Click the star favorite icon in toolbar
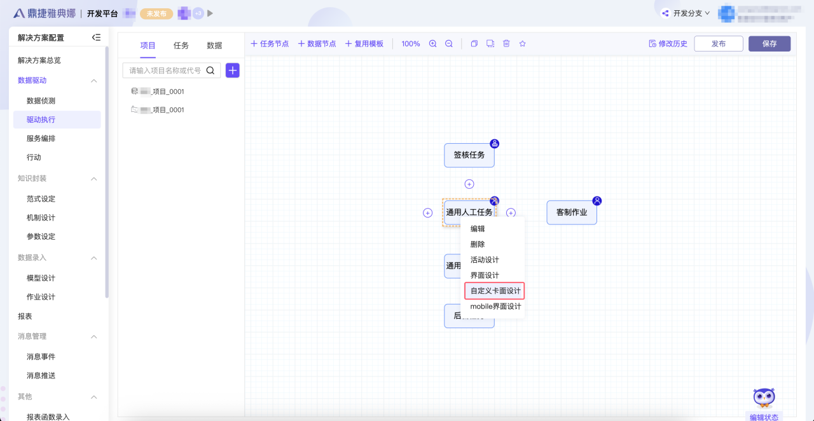The image size is (814, 421). coord(523,44)
